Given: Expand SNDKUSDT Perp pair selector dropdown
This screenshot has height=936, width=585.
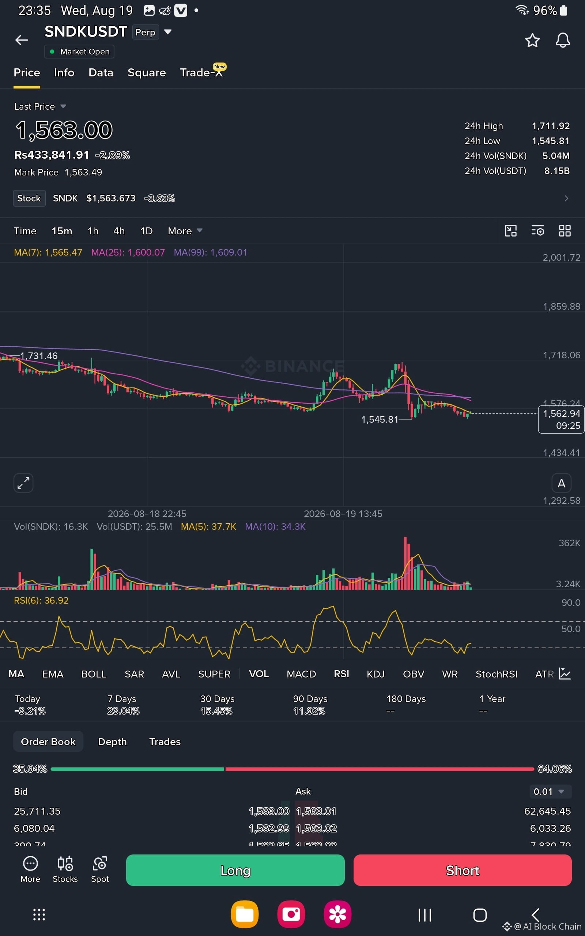Looking at the screenshot, I should tap(167, 32).
